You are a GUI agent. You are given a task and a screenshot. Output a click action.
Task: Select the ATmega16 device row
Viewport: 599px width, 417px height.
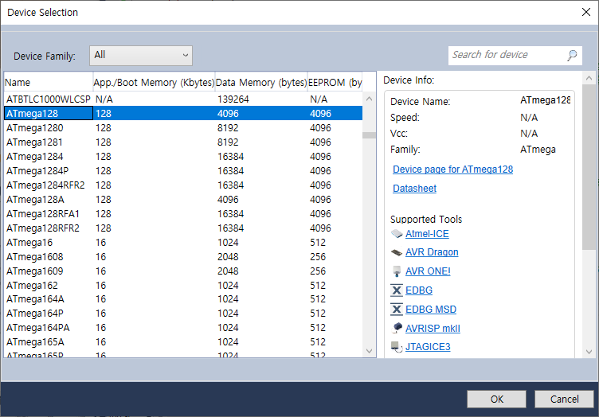click(183, 242)
